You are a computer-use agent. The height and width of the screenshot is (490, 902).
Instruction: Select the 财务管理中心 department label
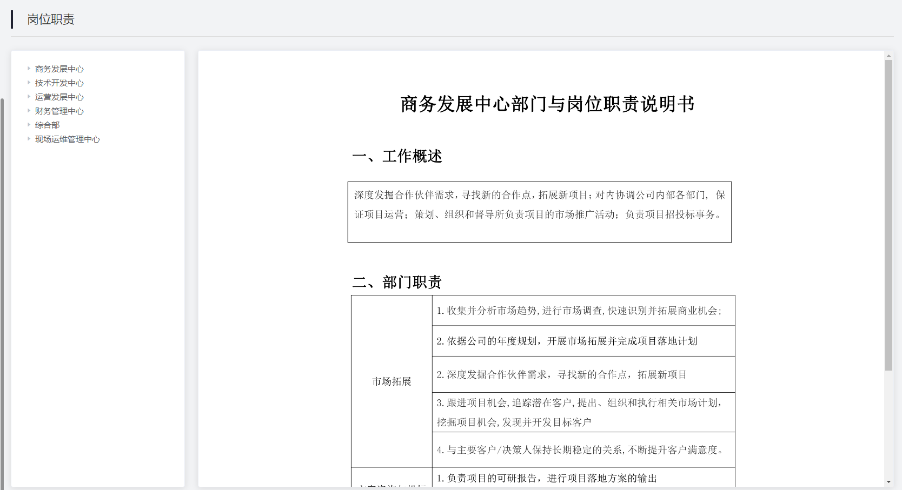pyautogui.click(x=59, y=111)
